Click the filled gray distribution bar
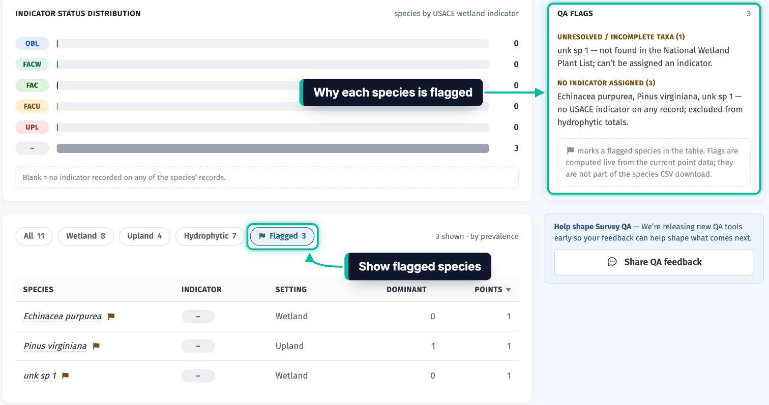Viewport: 769px width, 405px height. (x=273, y=148)
